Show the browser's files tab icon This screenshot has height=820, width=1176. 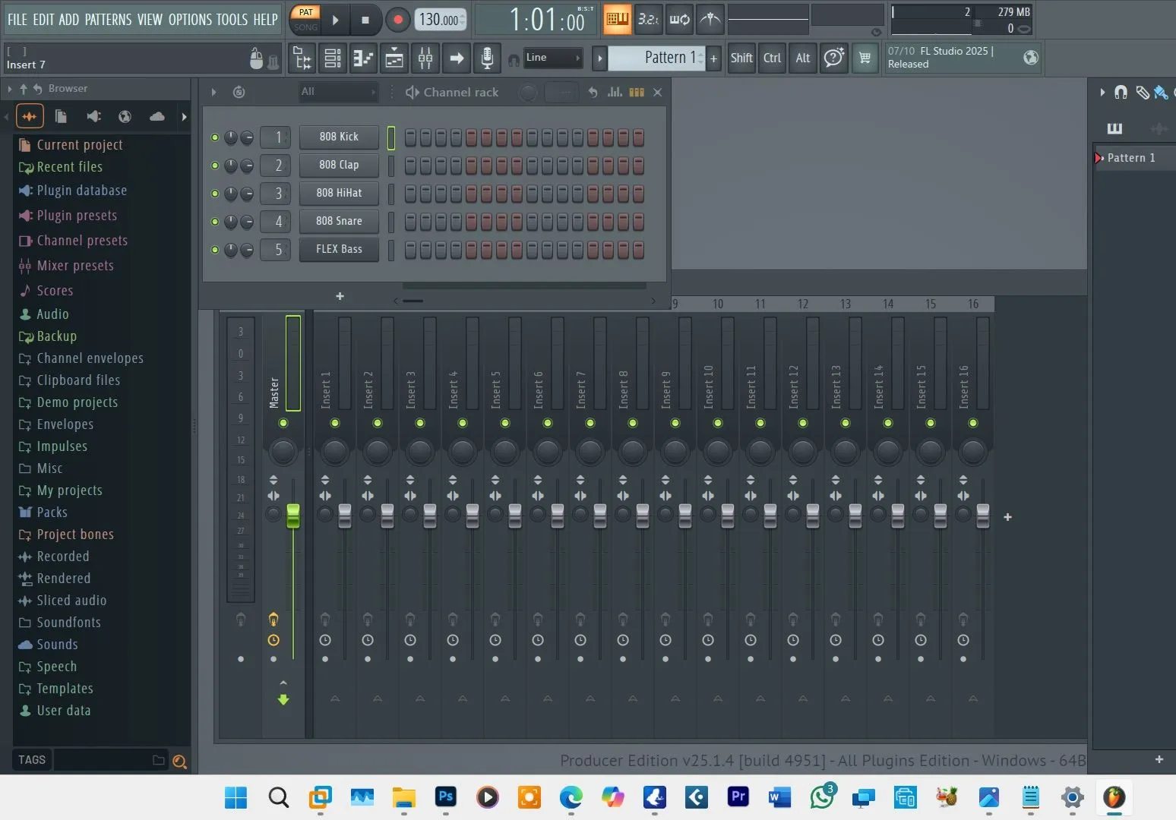pos(61,116)
